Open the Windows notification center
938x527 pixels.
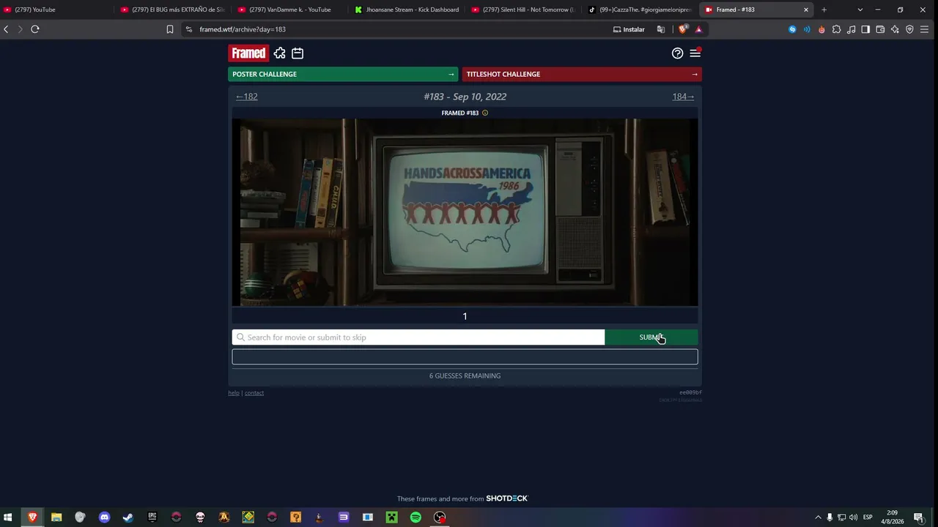coord(917,517)
